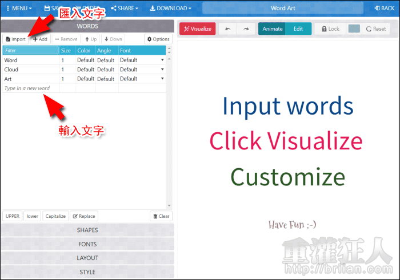Move word down with Down button
This screenshot has height=280, width=400.
113,39
